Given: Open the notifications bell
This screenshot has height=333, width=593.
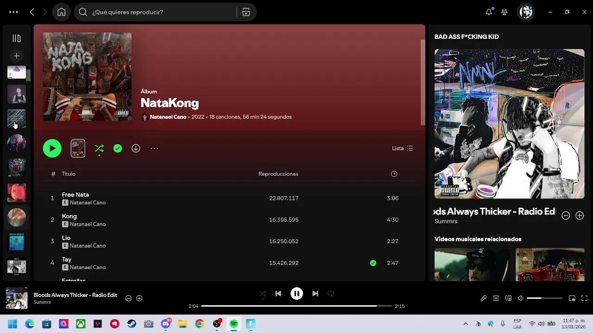Looking at the screenshot, I should click(489, 12).
